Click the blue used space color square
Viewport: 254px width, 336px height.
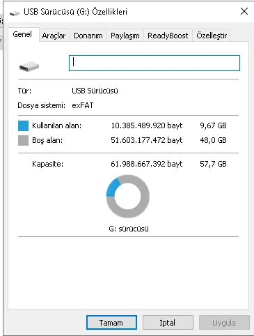pyautogui.click(x=23, y=125)
